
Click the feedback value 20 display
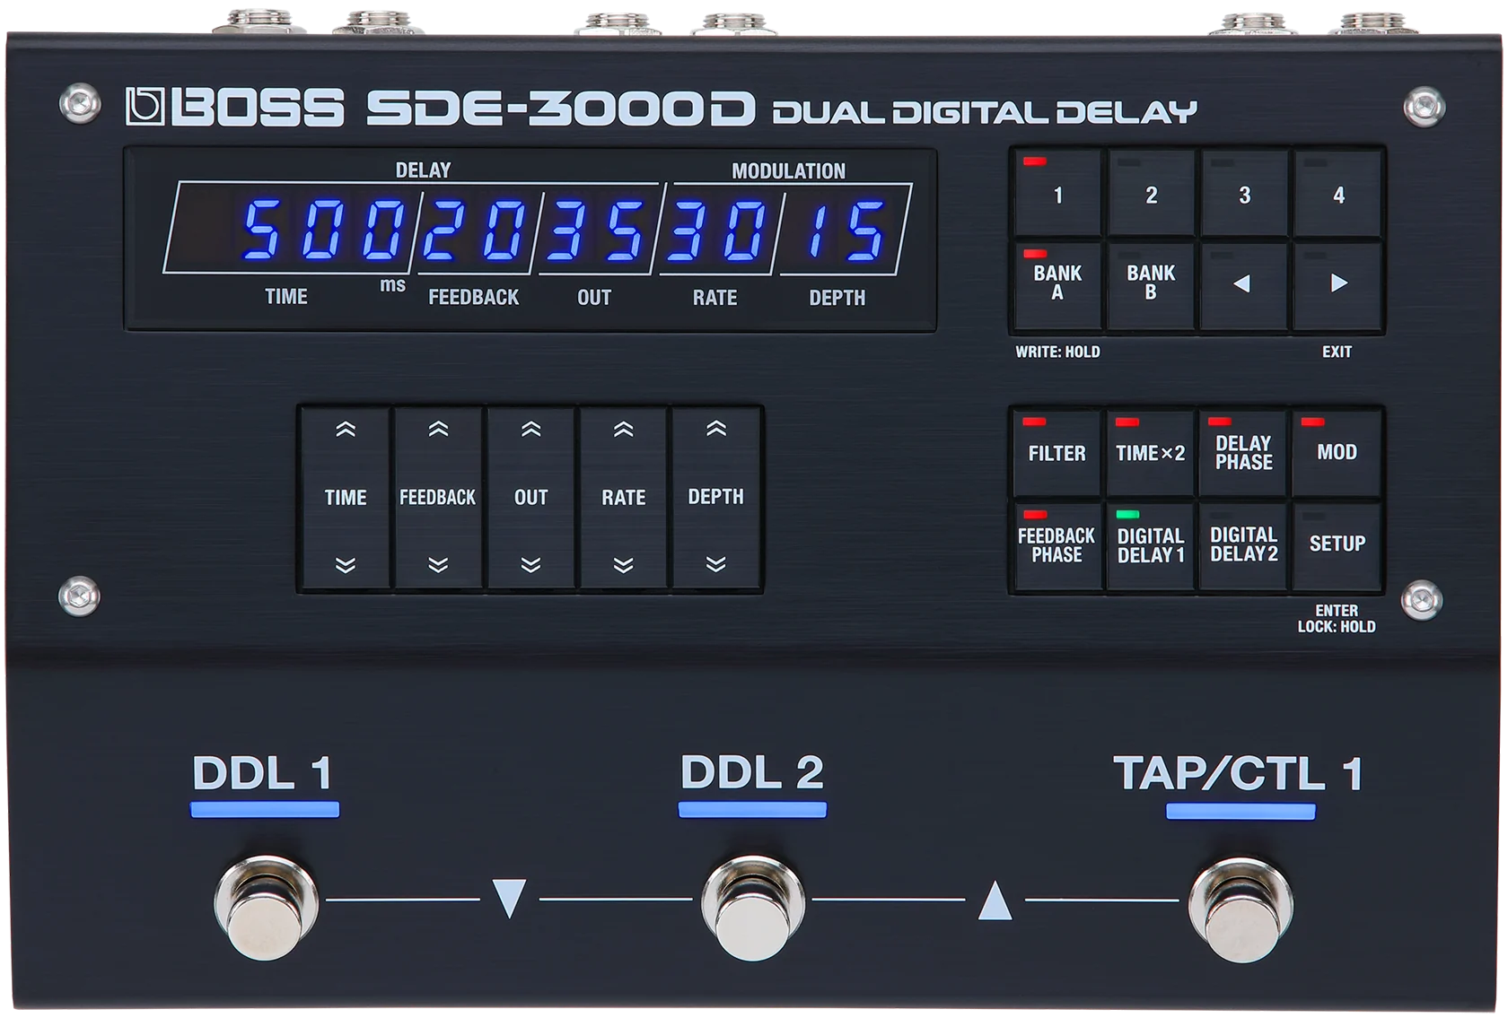coord(475,231)
